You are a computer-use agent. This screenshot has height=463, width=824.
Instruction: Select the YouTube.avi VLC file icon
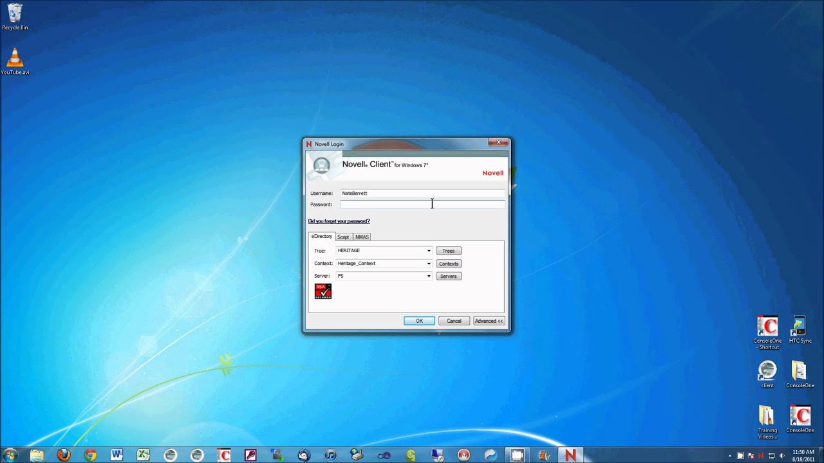click(15, 62)
